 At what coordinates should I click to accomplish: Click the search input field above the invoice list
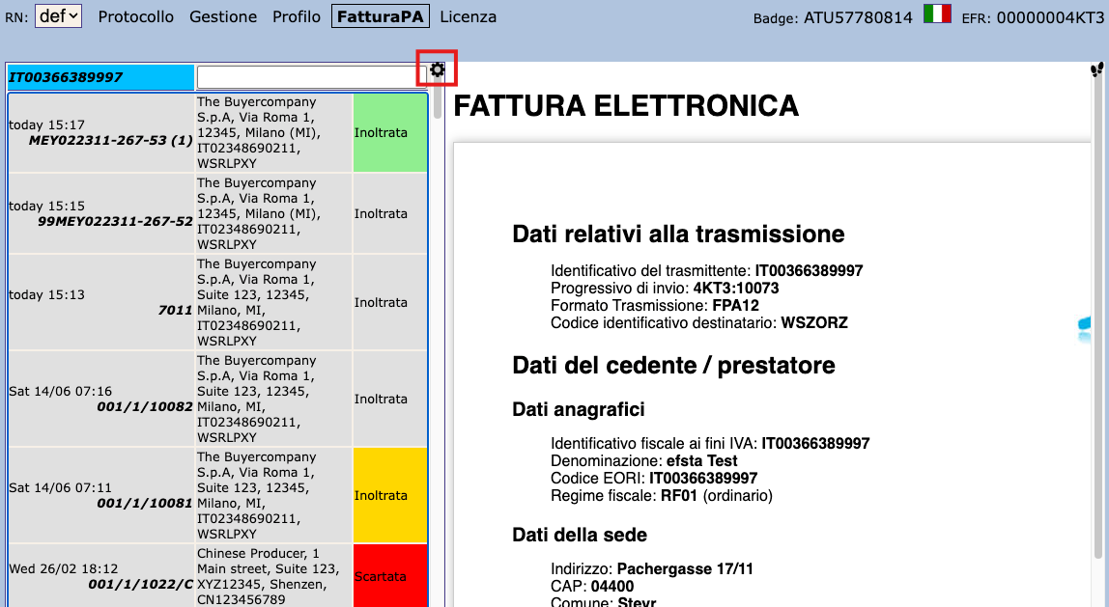pos(309,77)
